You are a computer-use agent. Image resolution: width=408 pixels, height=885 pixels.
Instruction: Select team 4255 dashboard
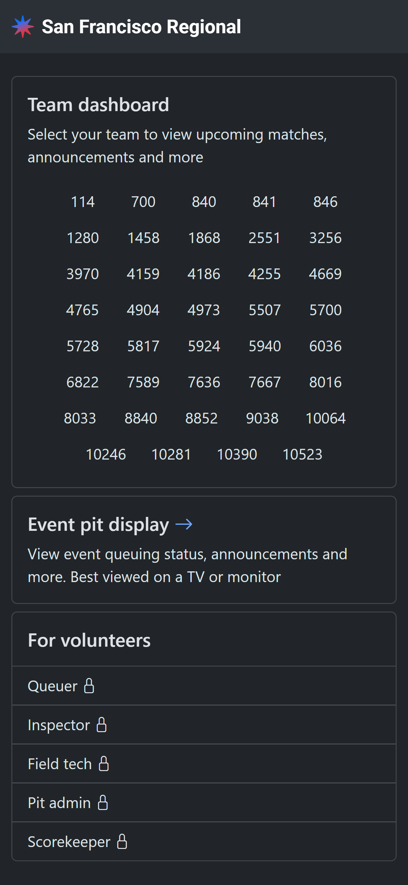click(264, 274)
